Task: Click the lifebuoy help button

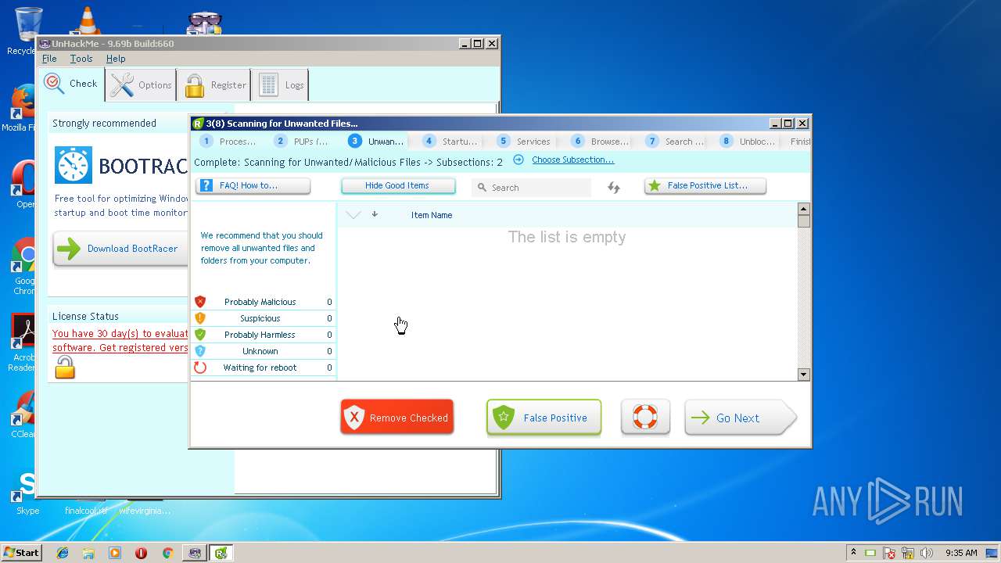Action: click(x=645, y=417)
